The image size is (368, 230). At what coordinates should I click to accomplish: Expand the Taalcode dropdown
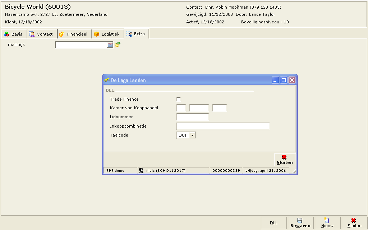tap(193, 135)
